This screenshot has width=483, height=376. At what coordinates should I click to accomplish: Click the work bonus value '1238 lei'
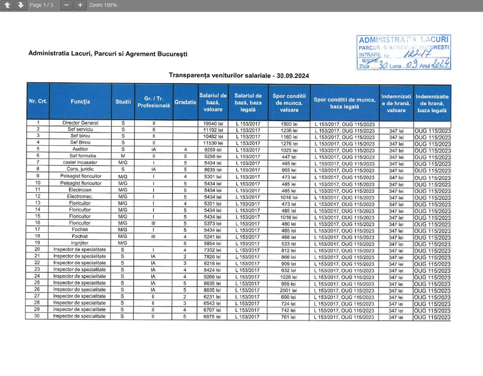[x=289, y=130]
